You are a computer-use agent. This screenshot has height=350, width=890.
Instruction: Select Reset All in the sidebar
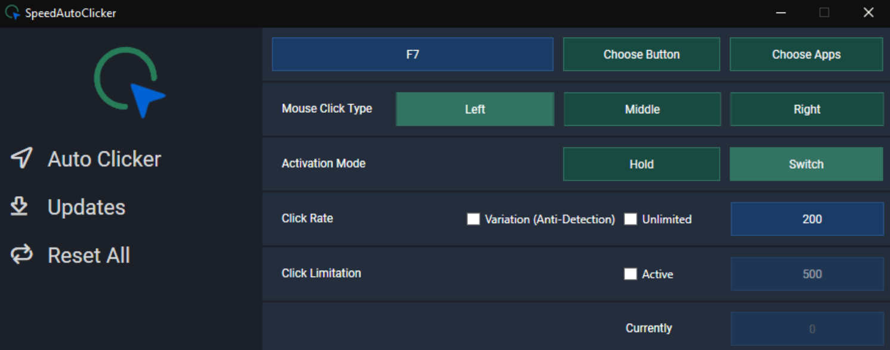[x=89, y=255]
